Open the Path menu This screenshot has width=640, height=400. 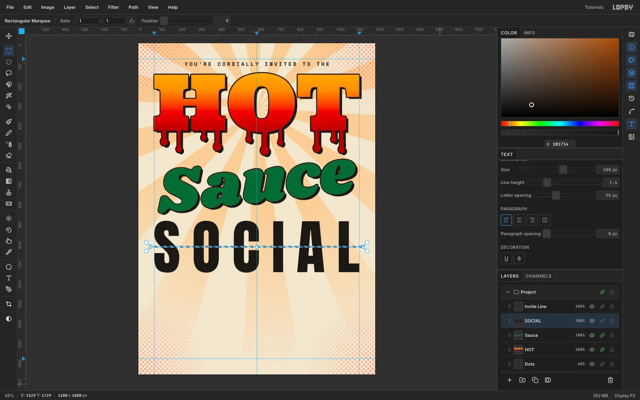pyautogui.click(x=133, y=7)
